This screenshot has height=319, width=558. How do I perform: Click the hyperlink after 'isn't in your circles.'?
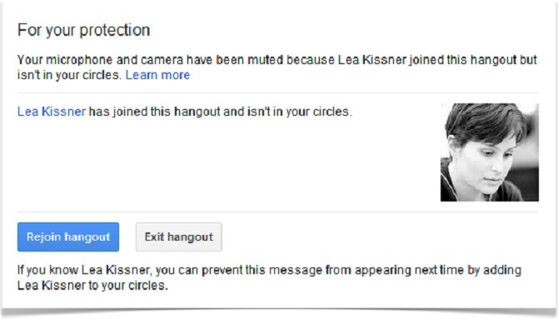click(157, 75)
